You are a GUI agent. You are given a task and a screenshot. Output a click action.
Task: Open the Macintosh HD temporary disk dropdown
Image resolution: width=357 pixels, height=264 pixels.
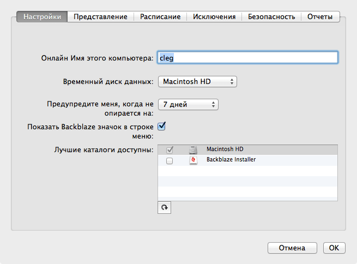click(197, 82)
